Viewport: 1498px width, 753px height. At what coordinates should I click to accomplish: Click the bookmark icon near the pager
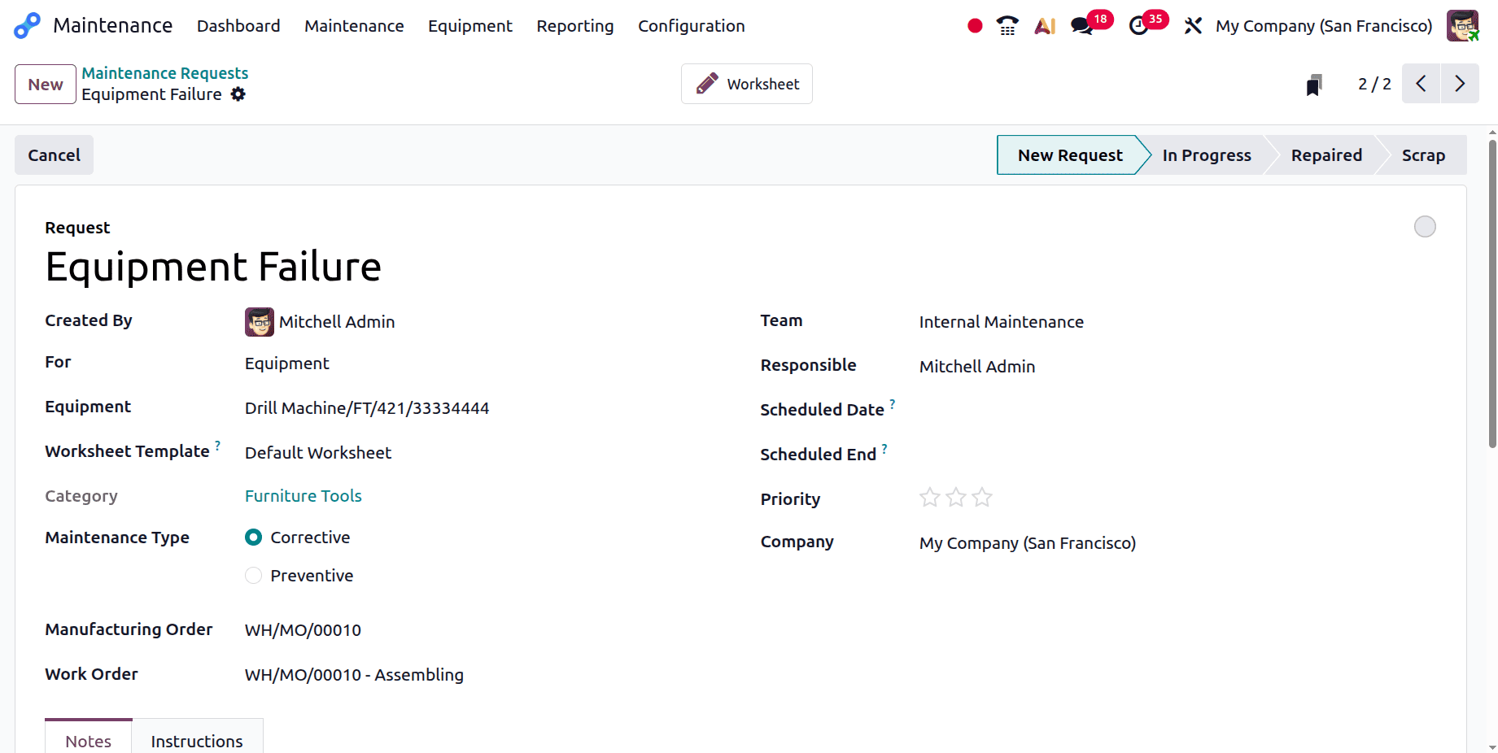[1314, 85]
